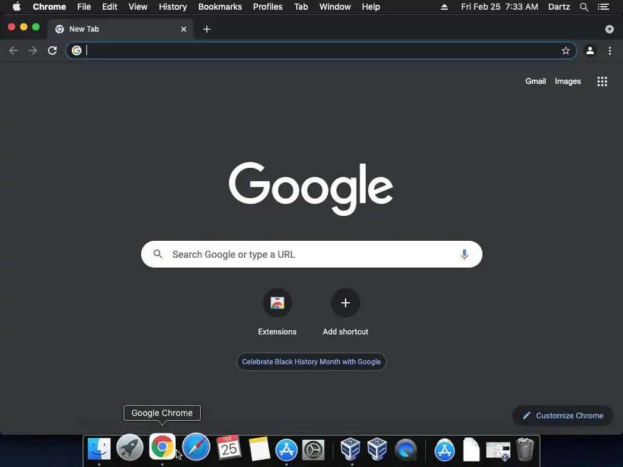Open the Window menu
Screen dimensions: 623x467
pyautogui.click(x=335, y=7)
